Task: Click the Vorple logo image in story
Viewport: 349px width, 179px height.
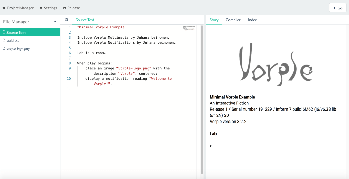Action: [276, 66]
